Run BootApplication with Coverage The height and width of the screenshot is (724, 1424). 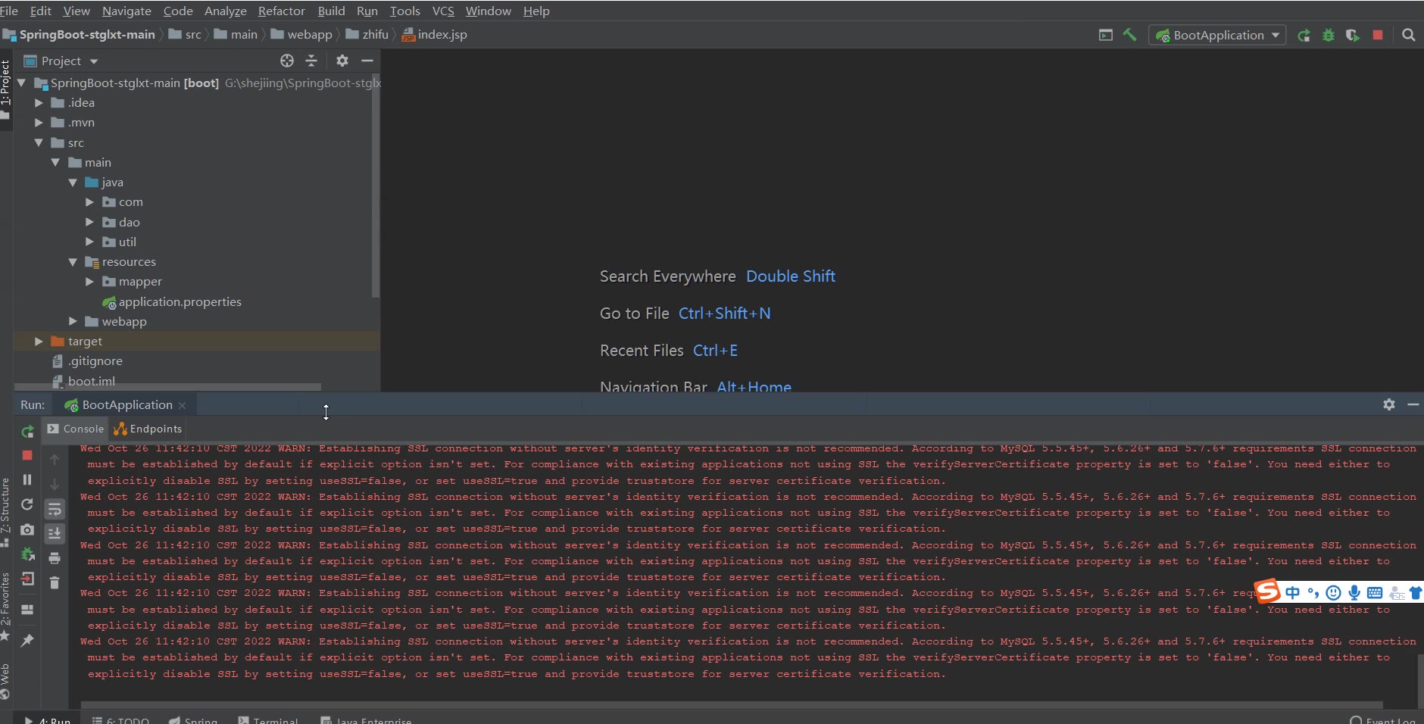coord(1352,35)
